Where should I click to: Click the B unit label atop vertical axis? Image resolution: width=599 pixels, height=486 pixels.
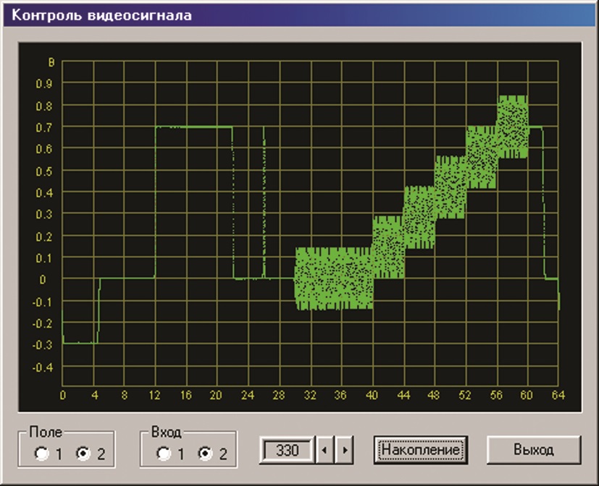(51, 62)
